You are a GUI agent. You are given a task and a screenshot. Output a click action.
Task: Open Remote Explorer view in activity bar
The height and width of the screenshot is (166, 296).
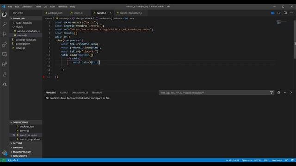point(5,54)
